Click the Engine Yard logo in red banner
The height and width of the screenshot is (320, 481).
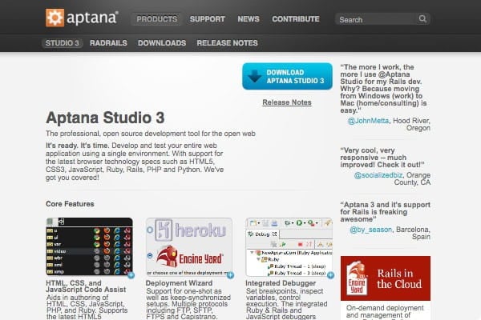(357, 278)
